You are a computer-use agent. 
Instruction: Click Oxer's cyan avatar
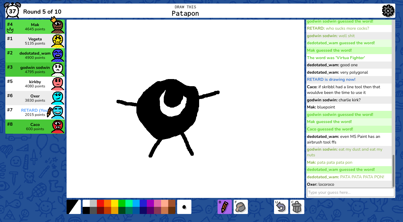coord(58,98)
